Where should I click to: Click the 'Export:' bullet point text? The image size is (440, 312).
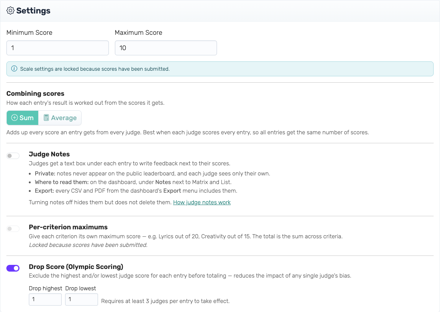point(136,191)
